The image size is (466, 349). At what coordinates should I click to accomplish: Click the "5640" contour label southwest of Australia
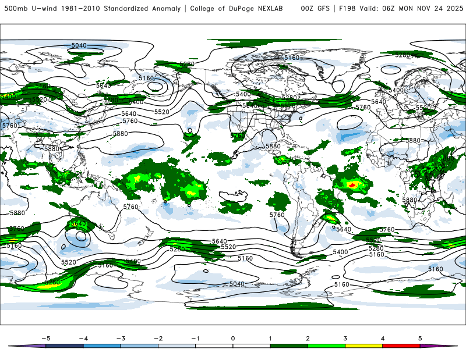pos(78,223)
